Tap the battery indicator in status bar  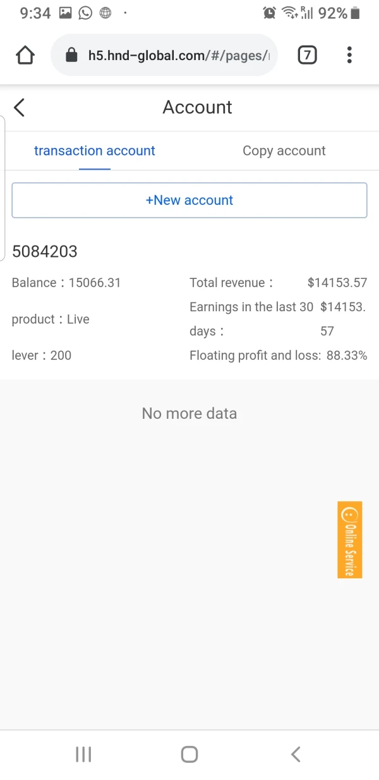point(355,13)
